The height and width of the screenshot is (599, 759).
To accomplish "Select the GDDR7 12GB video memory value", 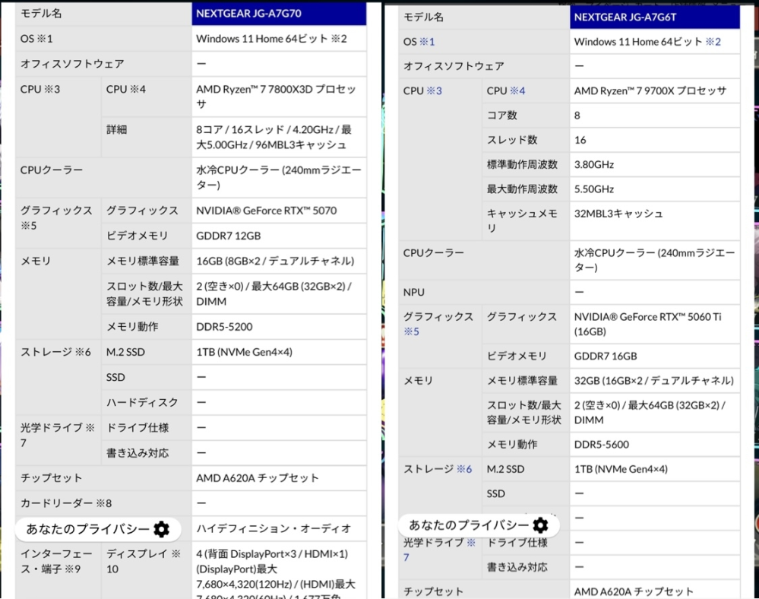I will [x=229, y=236].
